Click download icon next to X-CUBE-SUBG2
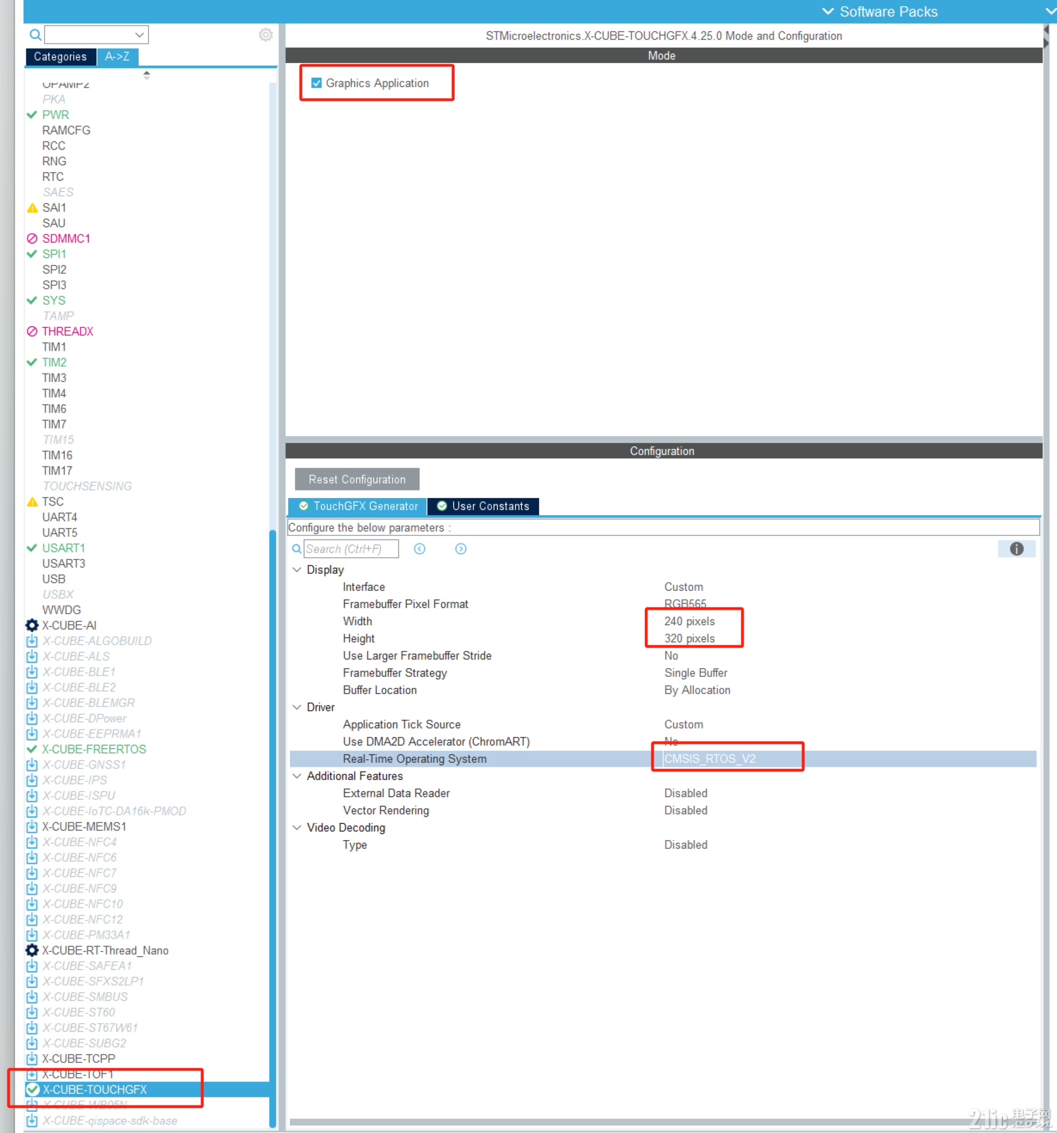The height and width of the screenshot is (1133, 1057). point(32,1042)
